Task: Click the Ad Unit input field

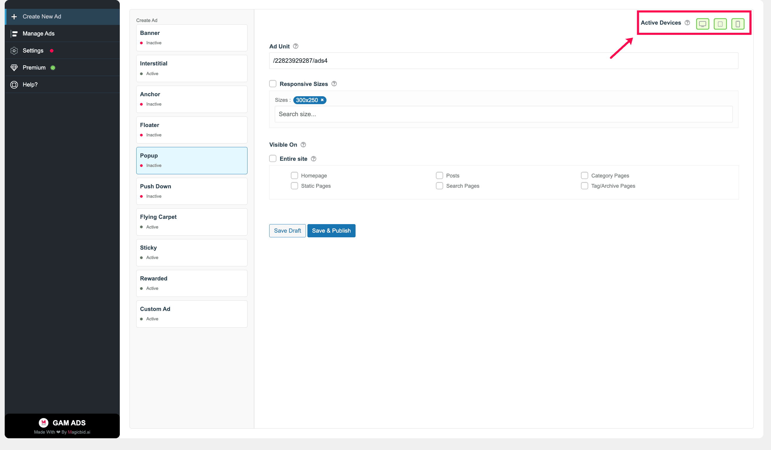Action: 504,61
